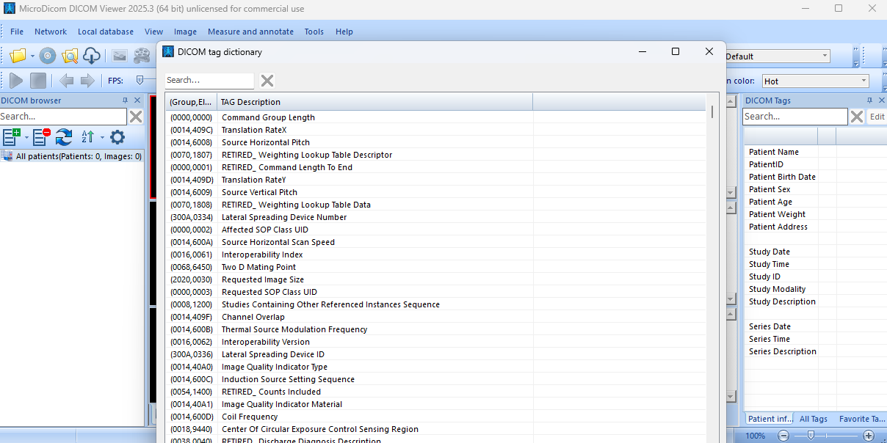Switch to the All Tags tab
Viewport: 887px width, 443px height.
813,419
